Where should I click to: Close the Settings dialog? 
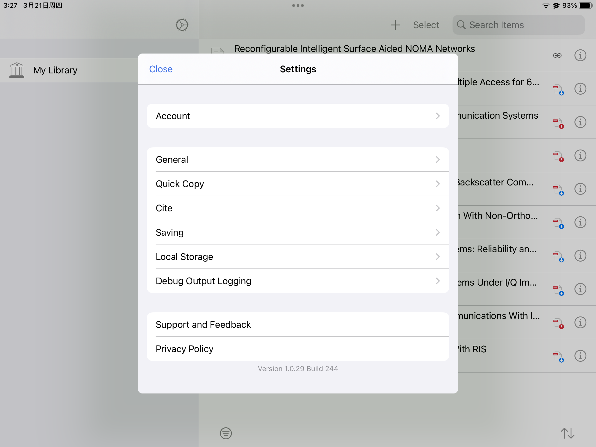coord(161,69)
